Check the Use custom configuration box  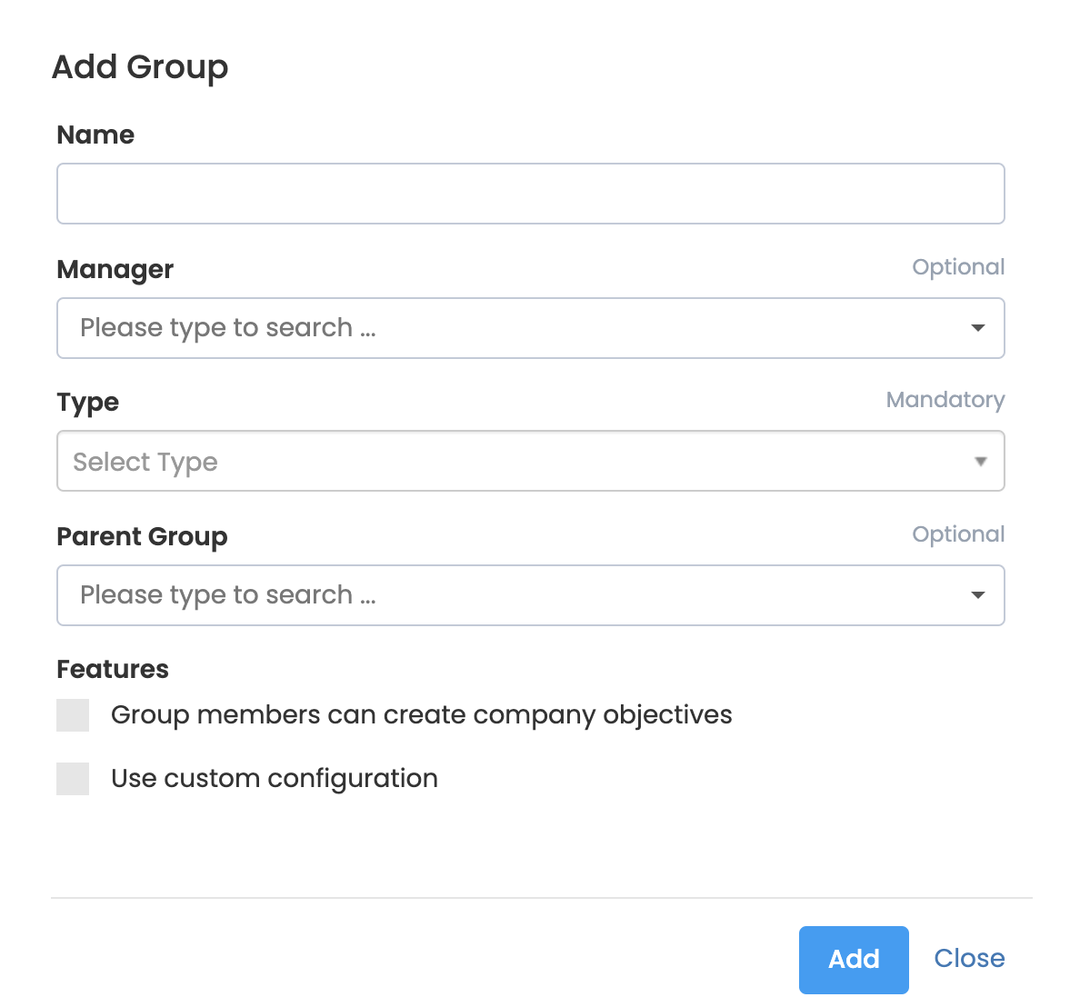(73, 779)
